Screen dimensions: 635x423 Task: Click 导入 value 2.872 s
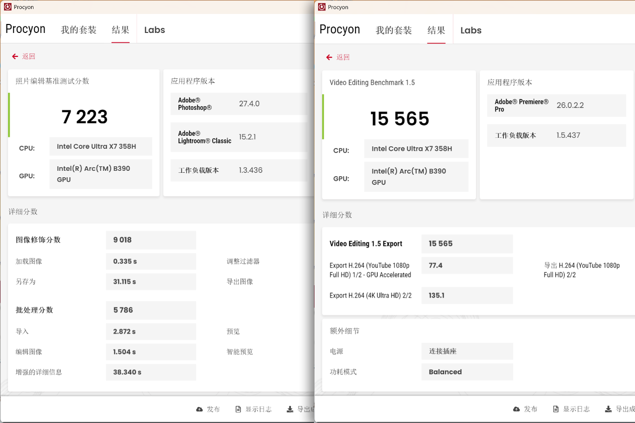pos(150,332)
